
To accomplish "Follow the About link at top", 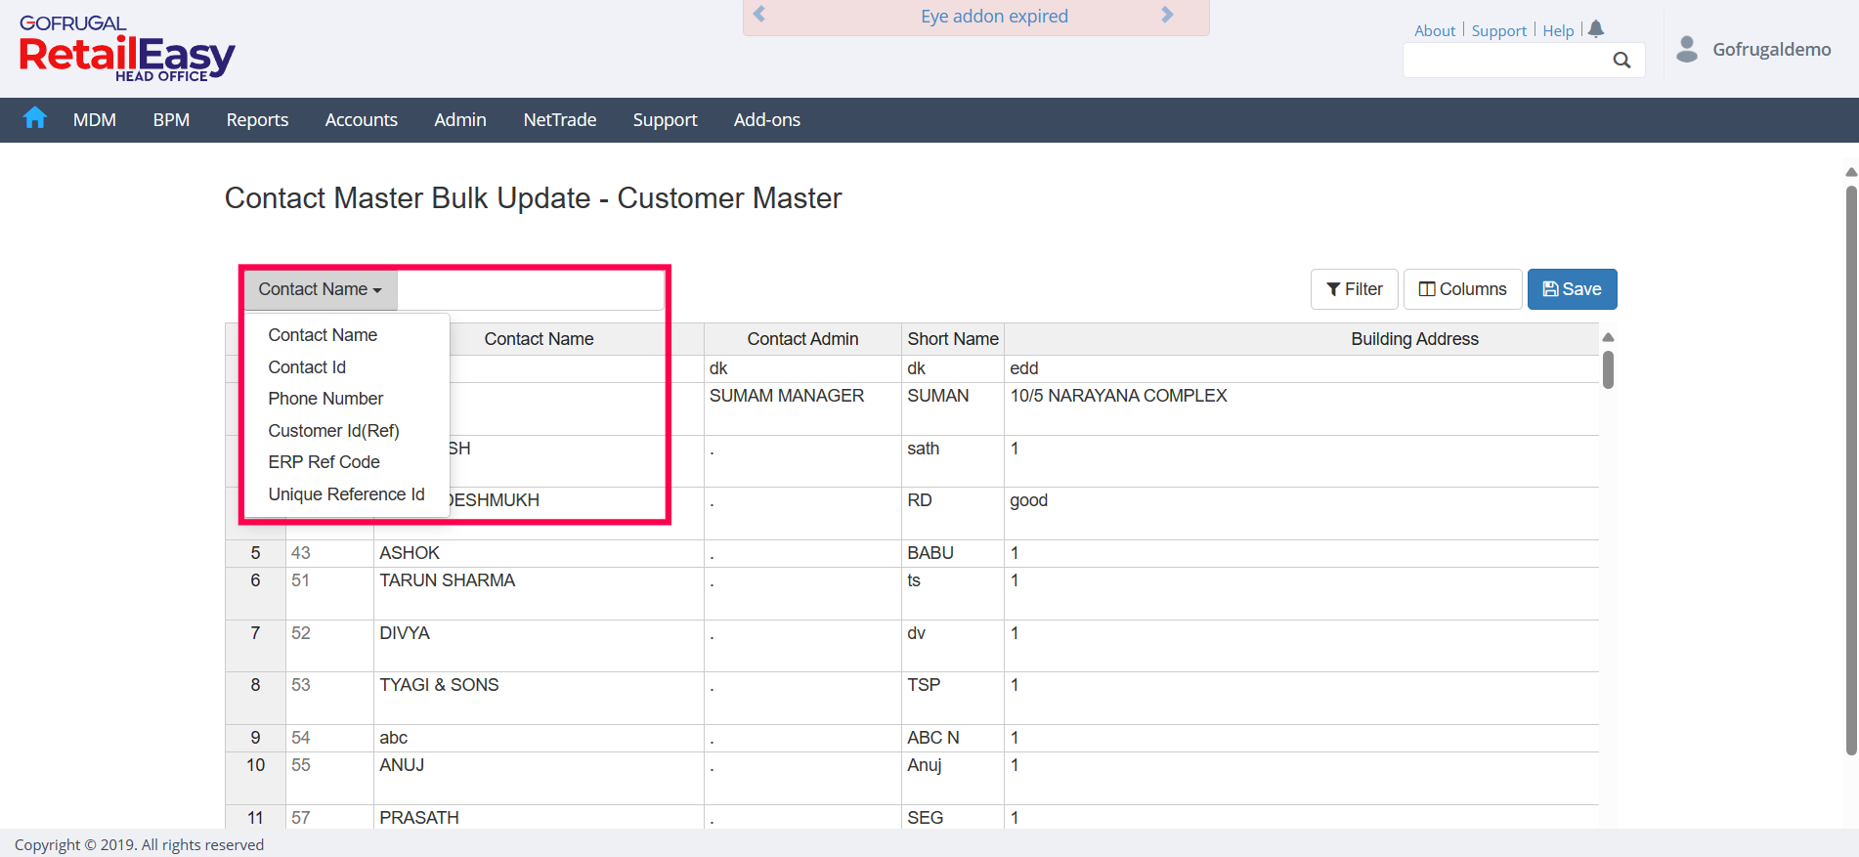I will pyautogui.click(x=1434, y=30).
